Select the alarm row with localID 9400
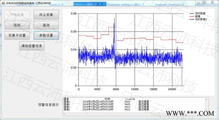219x120 pixels. click(106, 102)
